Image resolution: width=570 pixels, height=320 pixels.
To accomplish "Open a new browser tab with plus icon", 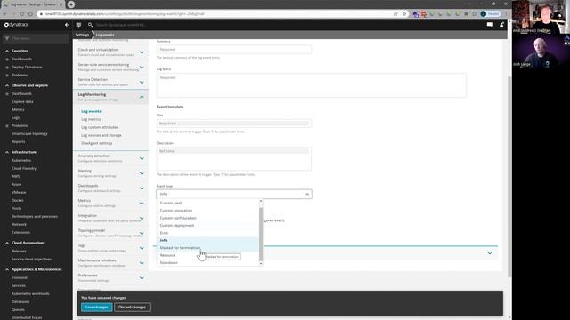I will pyautogui.click(x=71, y=4).
